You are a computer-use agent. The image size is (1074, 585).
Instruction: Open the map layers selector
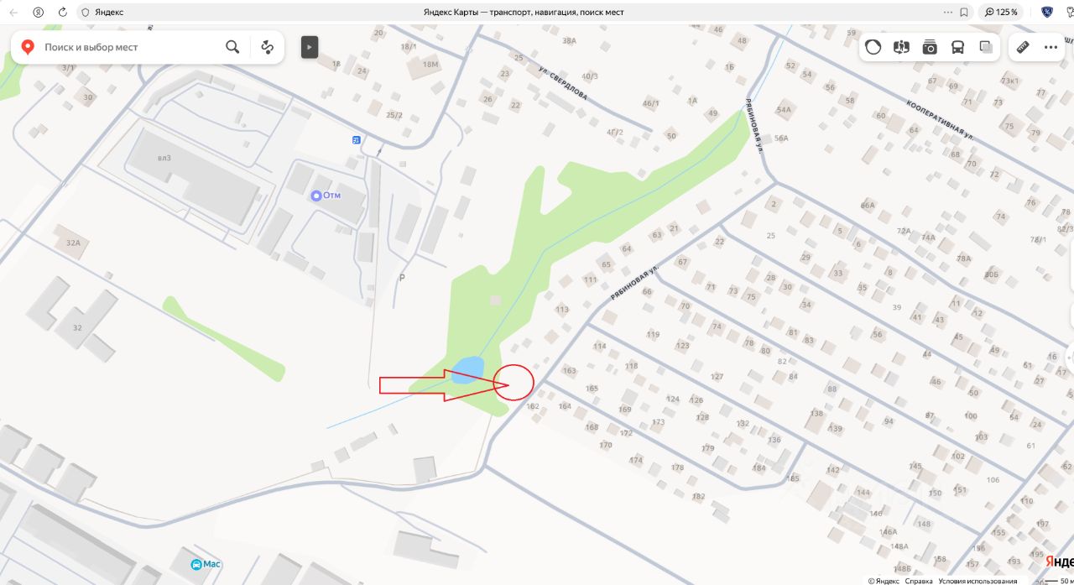(x=987, y=47)
